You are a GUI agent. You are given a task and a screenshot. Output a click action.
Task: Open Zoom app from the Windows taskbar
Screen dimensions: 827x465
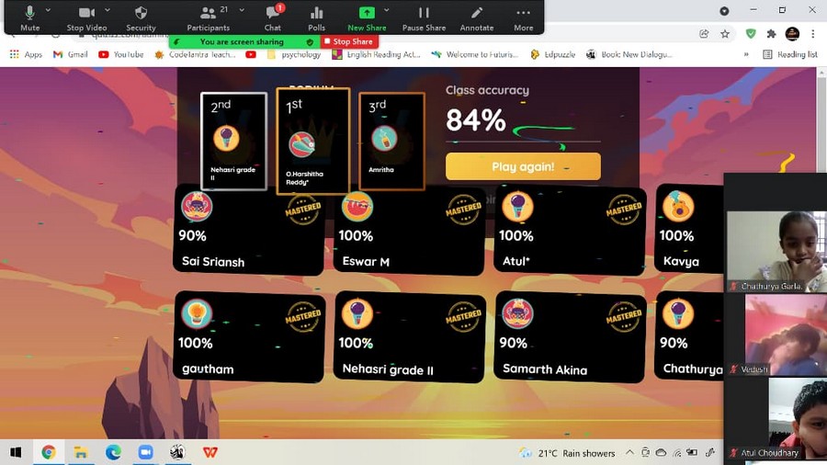click(x=145, y=452)
